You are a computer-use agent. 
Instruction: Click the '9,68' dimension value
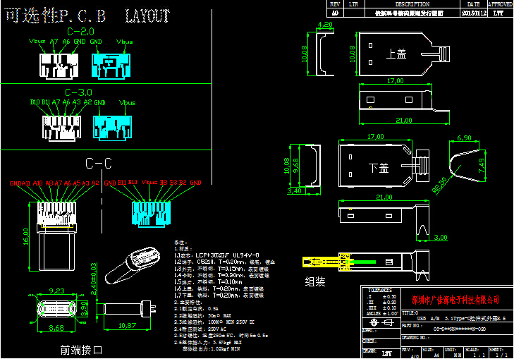pos(296,166)
